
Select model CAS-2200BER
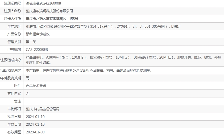tap(37, 50)
